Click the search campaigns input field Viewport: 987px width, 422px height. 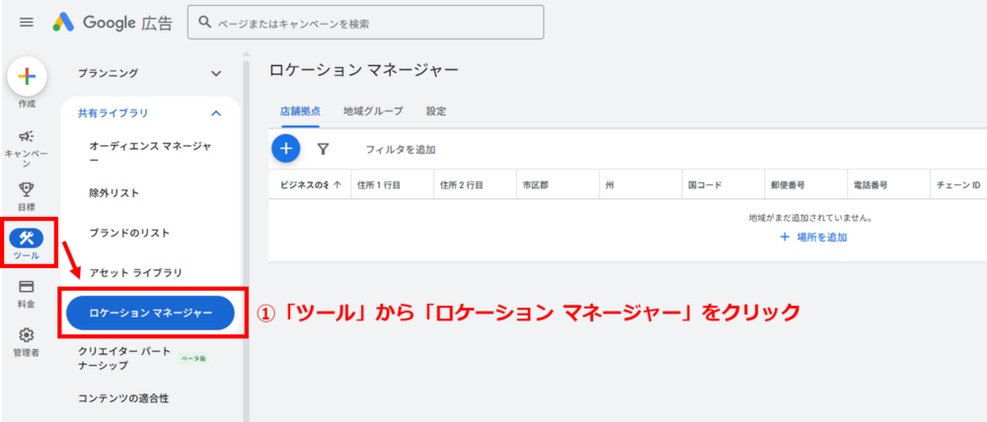[365, 22]
